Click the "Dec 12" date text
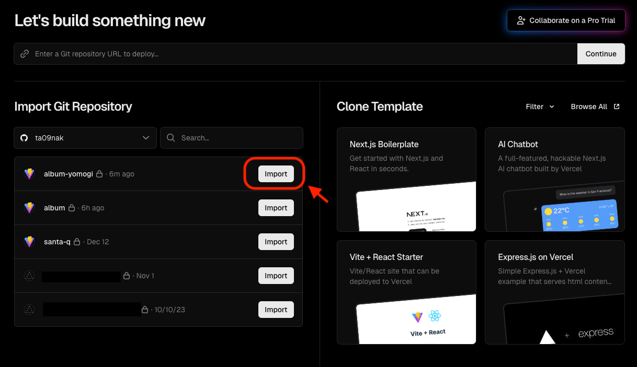This screenshot has width=637, height=367. pos(98,242)
